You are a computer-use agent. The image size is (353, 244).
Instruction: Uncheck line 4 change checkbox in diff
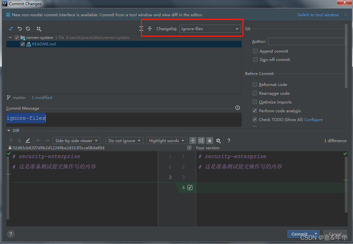point(190,188)
